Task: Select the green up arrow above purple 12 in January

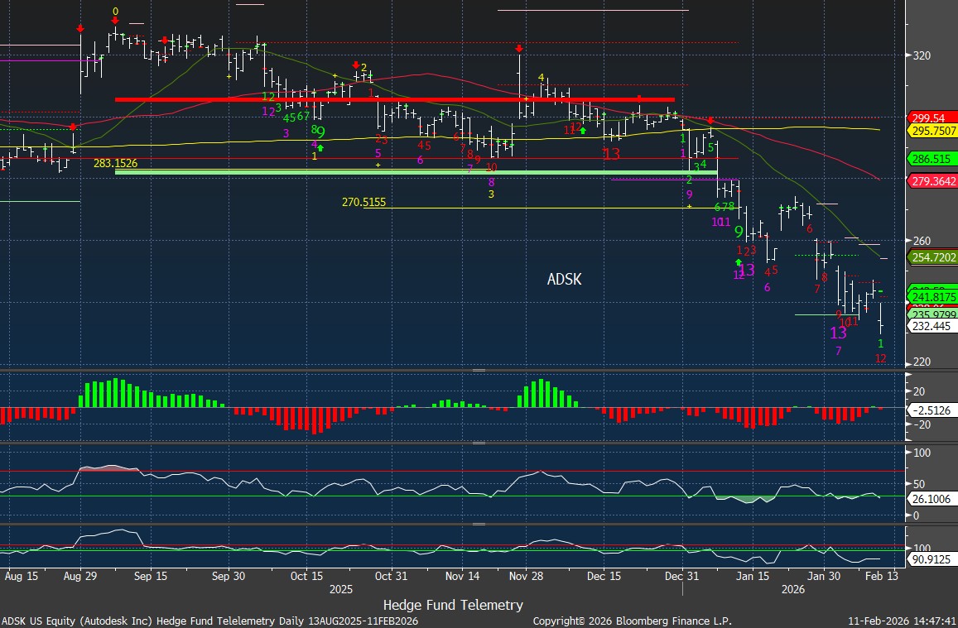Action: (739, 262)
